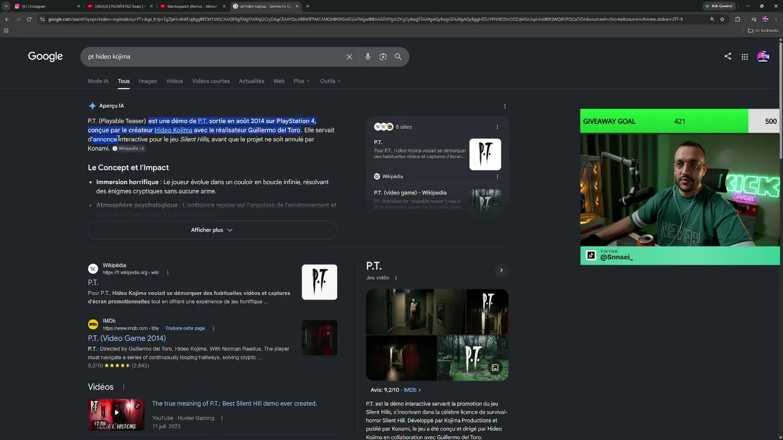Screen dimensions: 783x440
Task: Open the IMDb rating link in the knowledge panel
Action: point(412,390)
